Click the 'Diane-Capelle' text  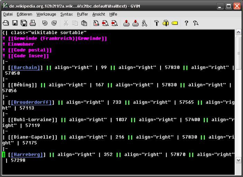33,137
